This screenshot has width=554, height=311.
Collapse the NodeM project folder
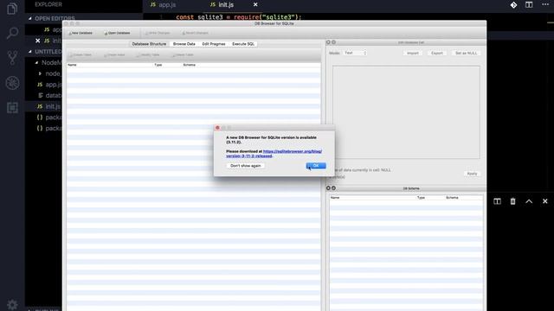pos(36,63)
